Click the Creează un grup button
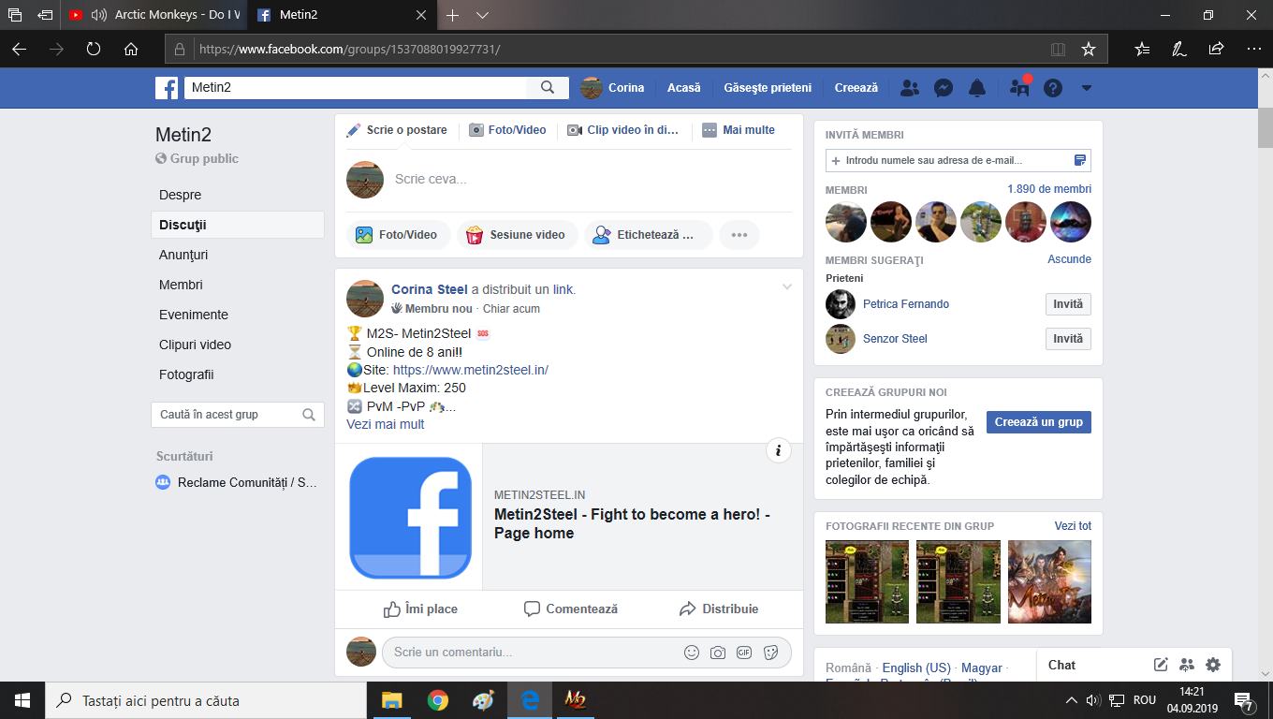1273x719 pixels. pos(1039,422)
